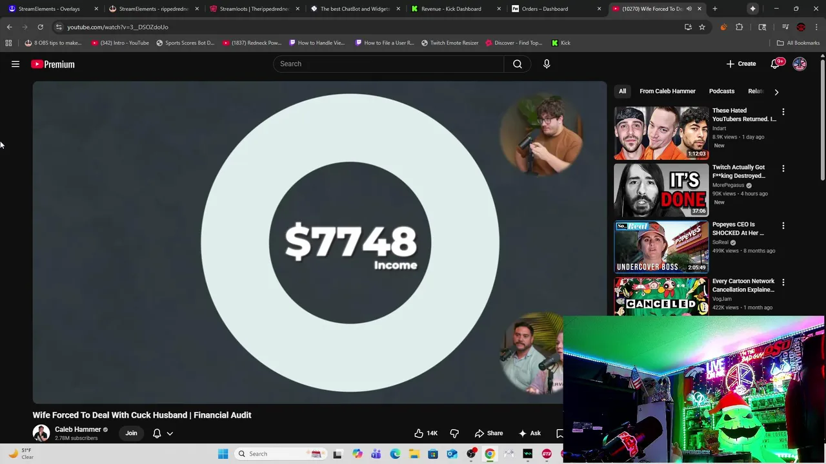Click the Ask button
Screen dimensions: 826x464
click(529, 433)
